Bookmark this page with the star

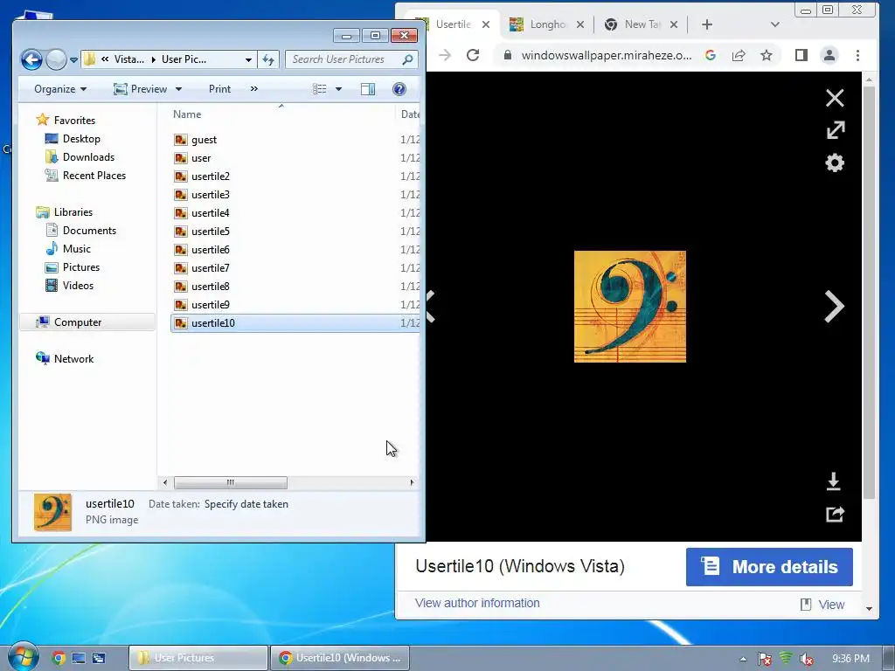pyautogui.click(x=766, y=55)
